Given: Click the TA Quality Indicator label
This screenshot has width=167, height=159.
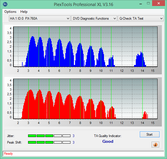Looking at the screenshot, I should 108,136.
